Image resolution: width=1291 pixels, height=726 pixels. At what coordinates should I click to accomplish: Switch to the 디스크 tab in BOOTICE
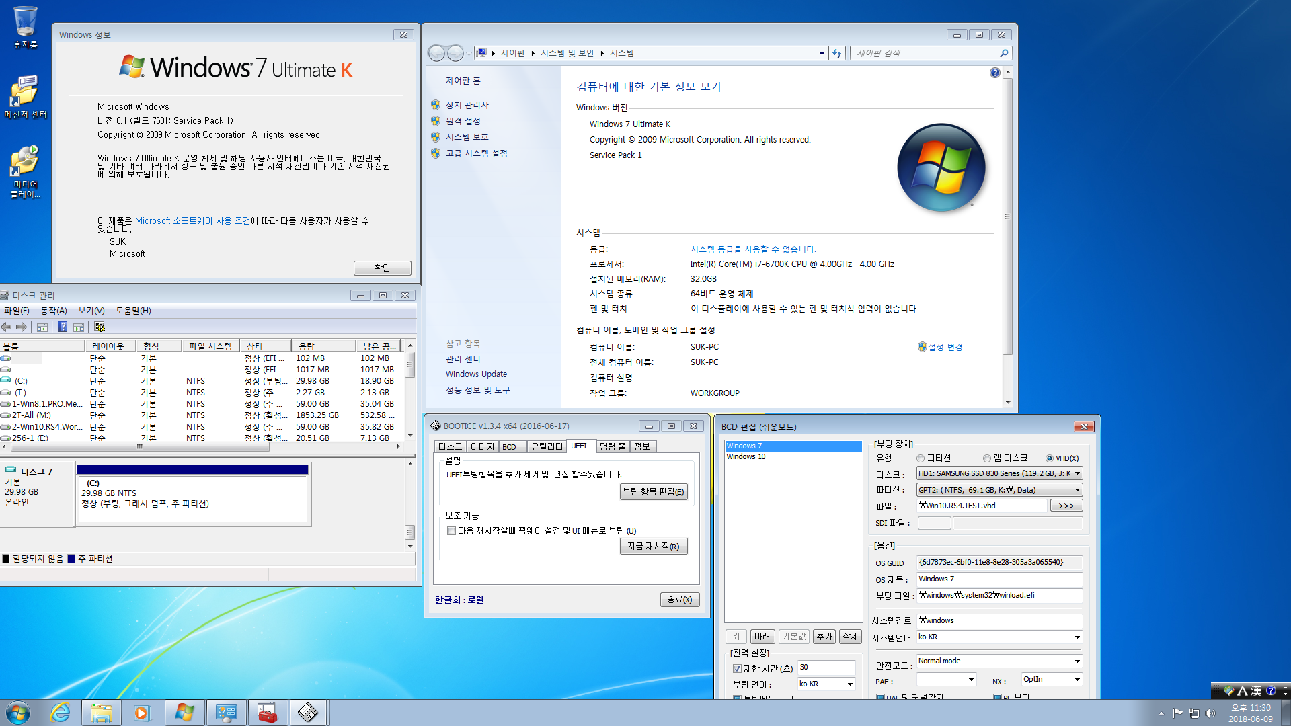pyautogui.click(x=451, y=447)
